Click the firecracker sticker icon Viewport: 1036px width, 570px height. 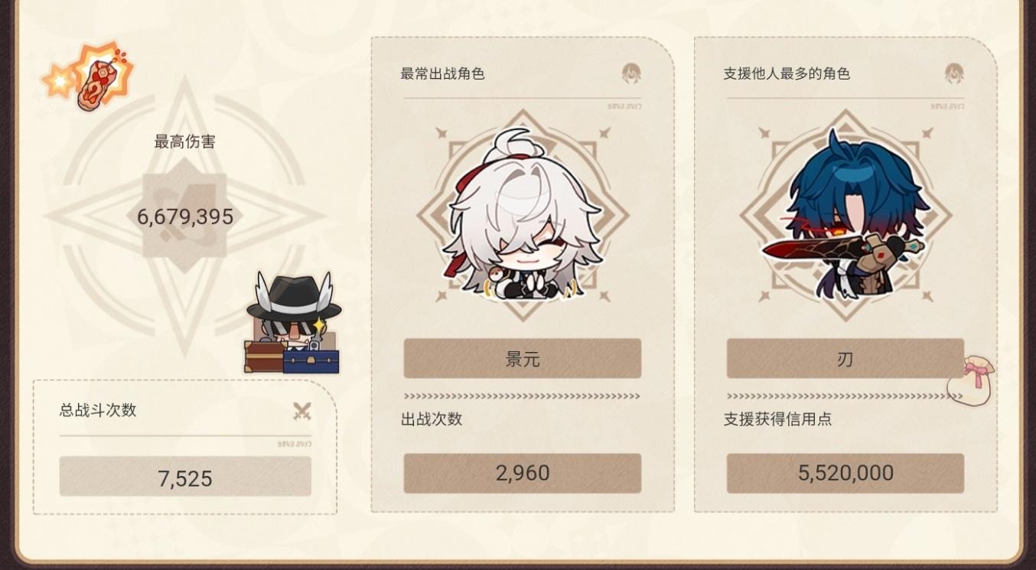[x=89, y=76]
